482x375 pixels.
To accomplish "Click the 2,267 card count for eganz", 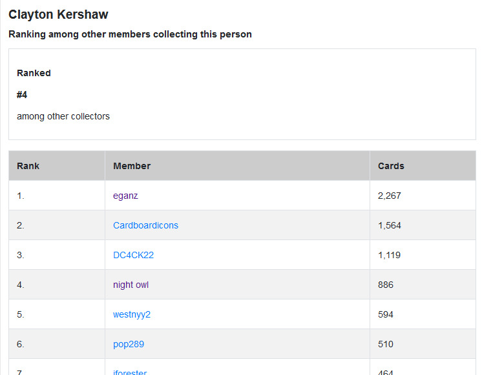I will [390, 196].
